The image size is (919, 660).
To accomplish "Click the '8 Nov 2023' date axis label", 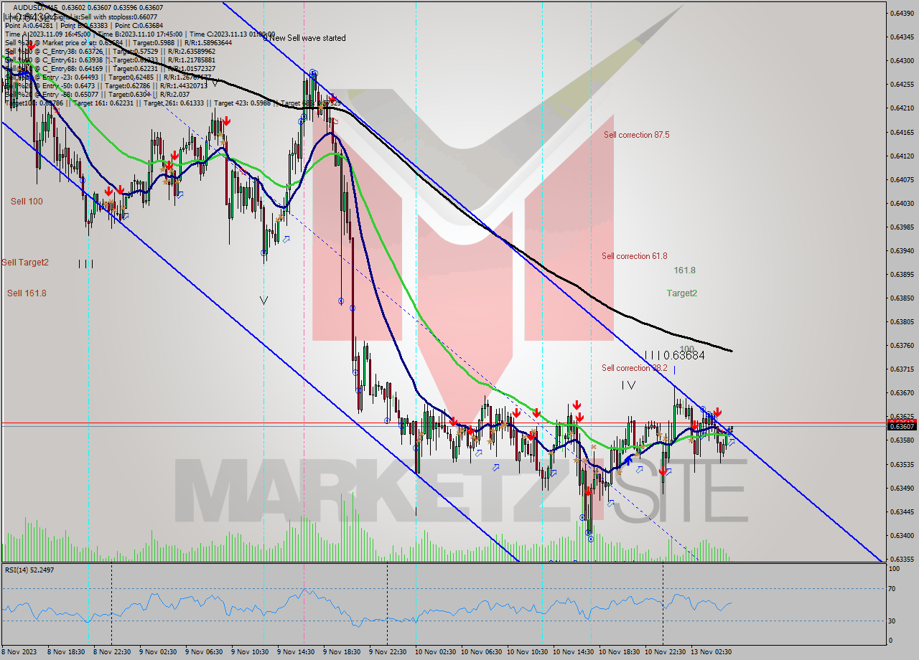I will point(19,652).
